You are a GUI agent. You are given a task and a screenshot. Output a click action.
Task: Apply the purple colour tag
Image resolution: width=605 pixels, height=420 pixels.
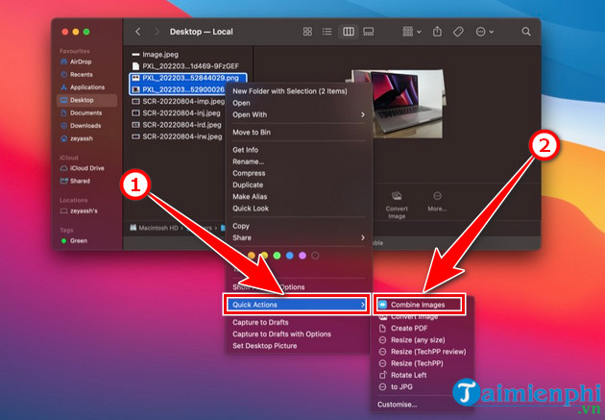coord(302,256)
